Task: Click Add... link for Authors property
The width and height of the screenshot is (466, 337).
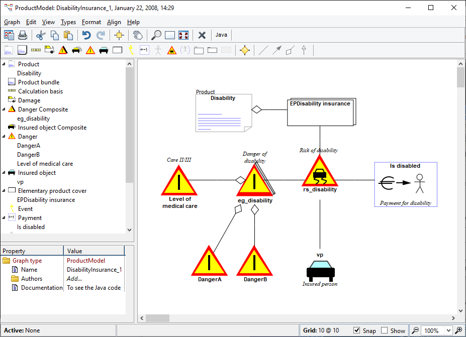Action: tap(74, 279)
